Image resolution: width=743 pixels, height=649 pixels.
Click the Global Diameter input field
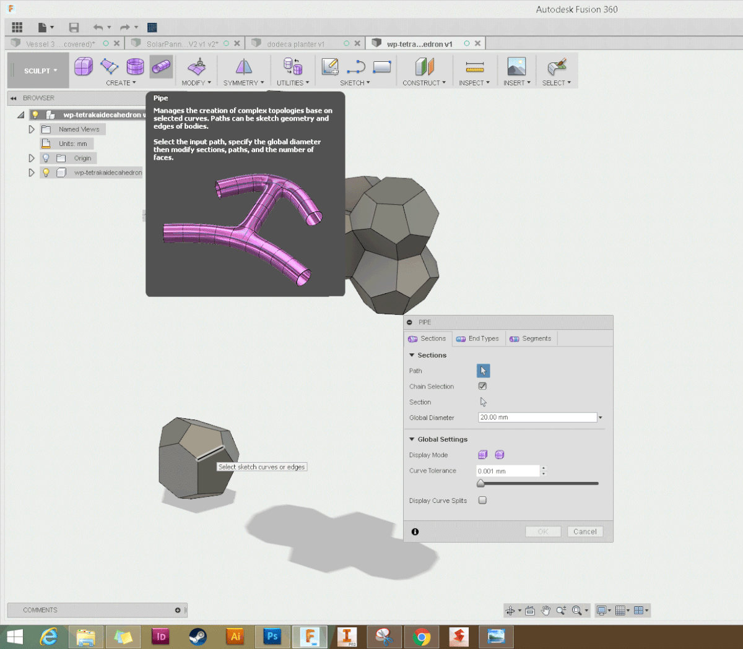pos(537,418)
